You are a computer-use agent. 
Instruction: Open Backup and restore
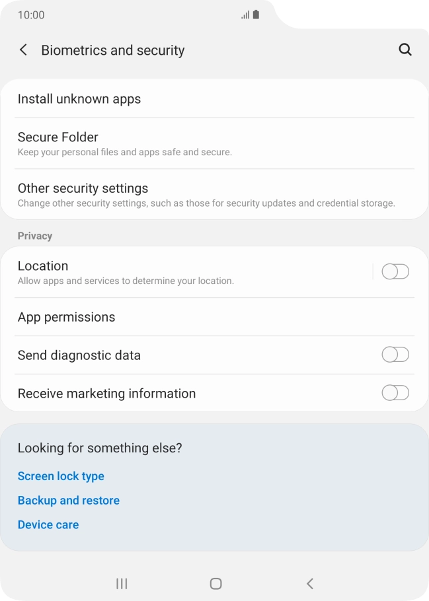(x=69, y=501)
